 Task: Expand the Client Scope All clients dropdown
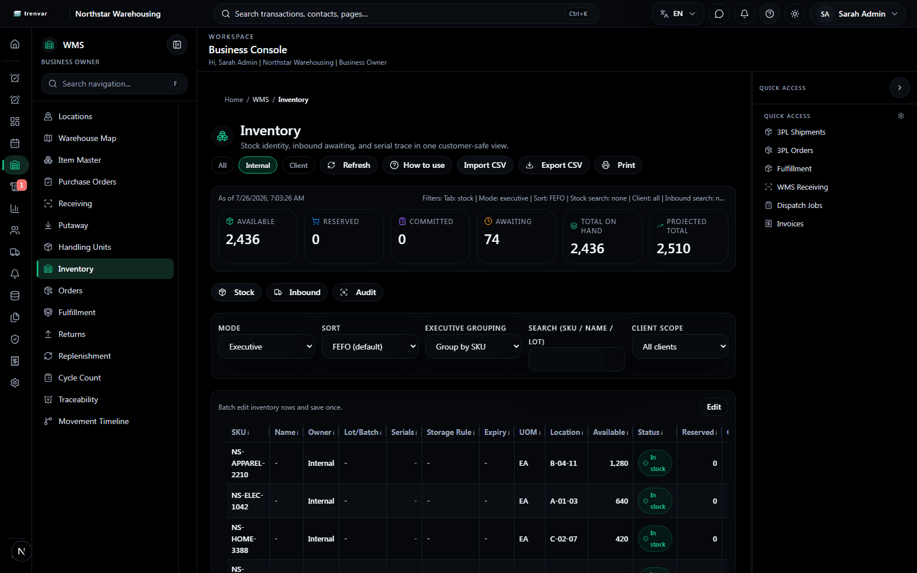(x=680, y=347)
